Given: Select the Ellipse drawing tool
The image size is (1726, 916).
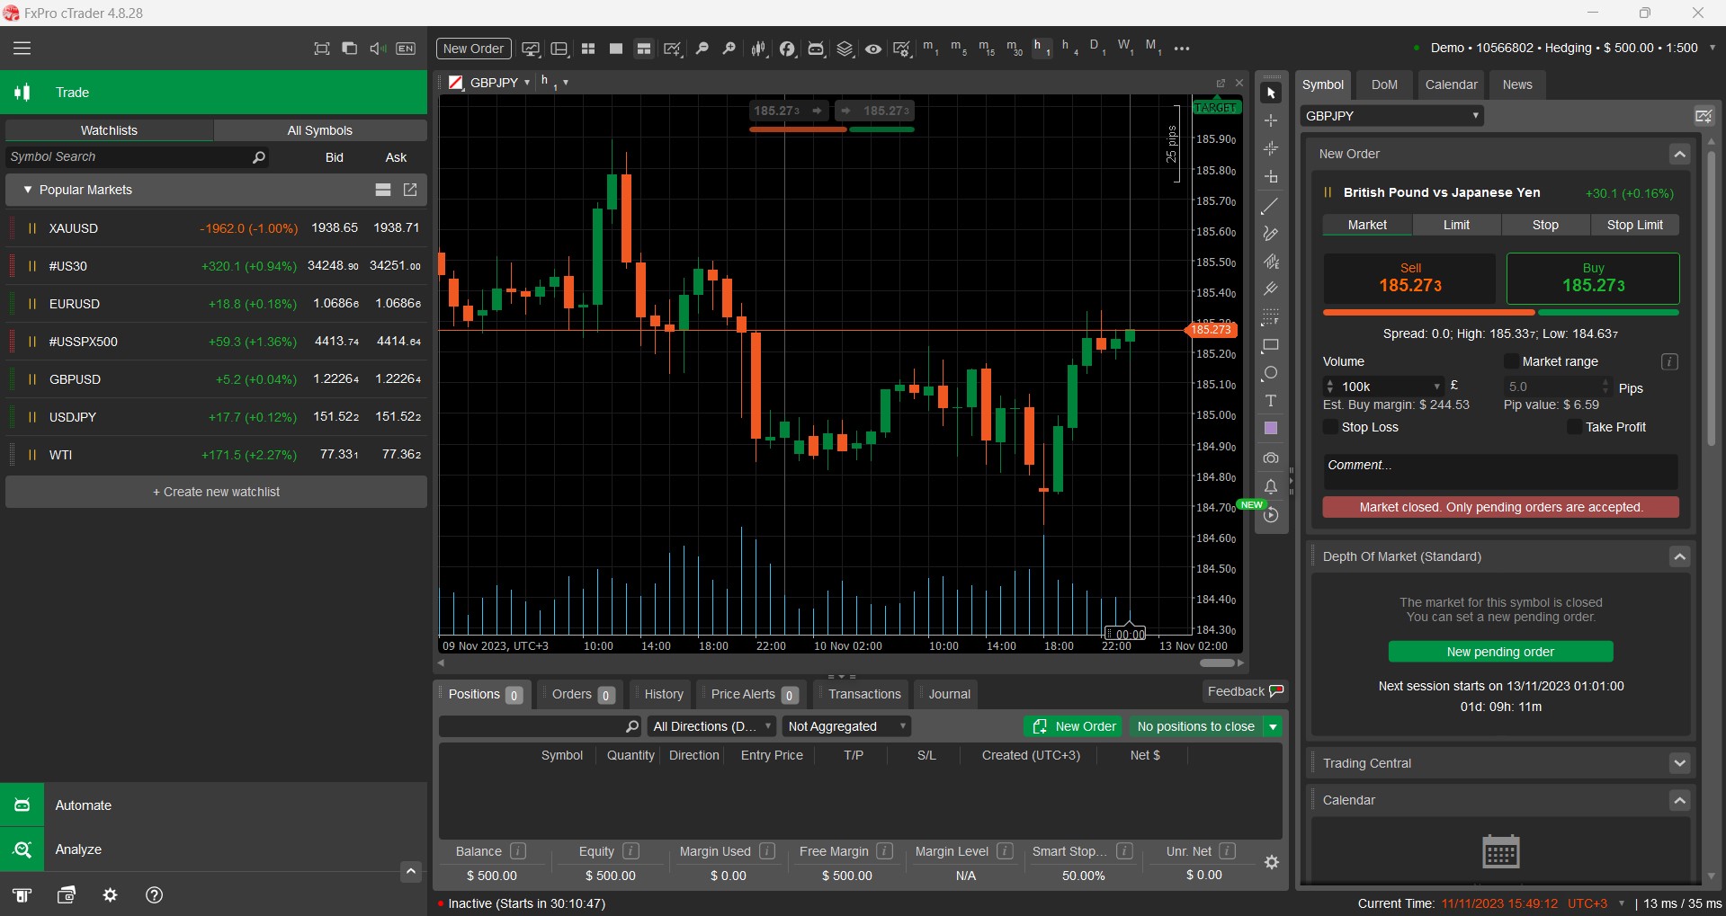Looking at the screenshot, I should pyautogui.click(x=1271, y=373).
